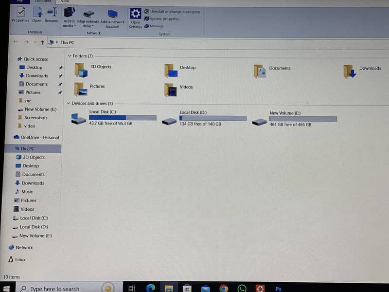Click the Open Settings gear icon
This screenshot has width=389, height=292.
(136, 14)
